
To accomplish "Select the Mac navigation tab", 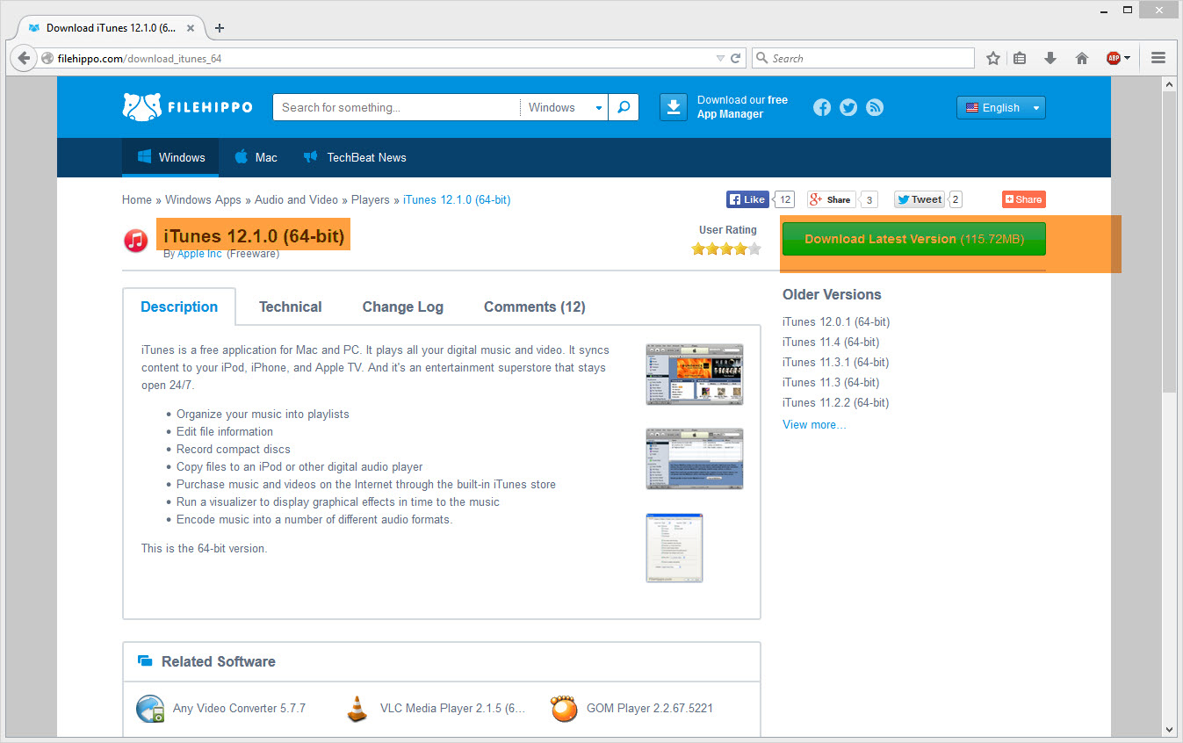I will (256, 157).
